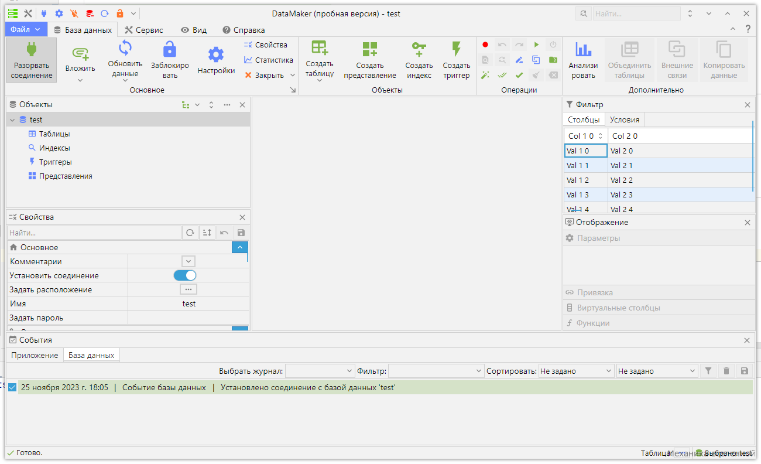Expand the quick access toolbar dropdown arrow
This screenshot has height=464, width=761.
134,13
